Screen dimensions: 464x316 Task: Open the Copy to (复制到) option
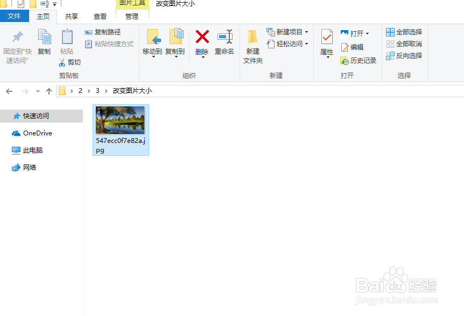pos(175,43)
